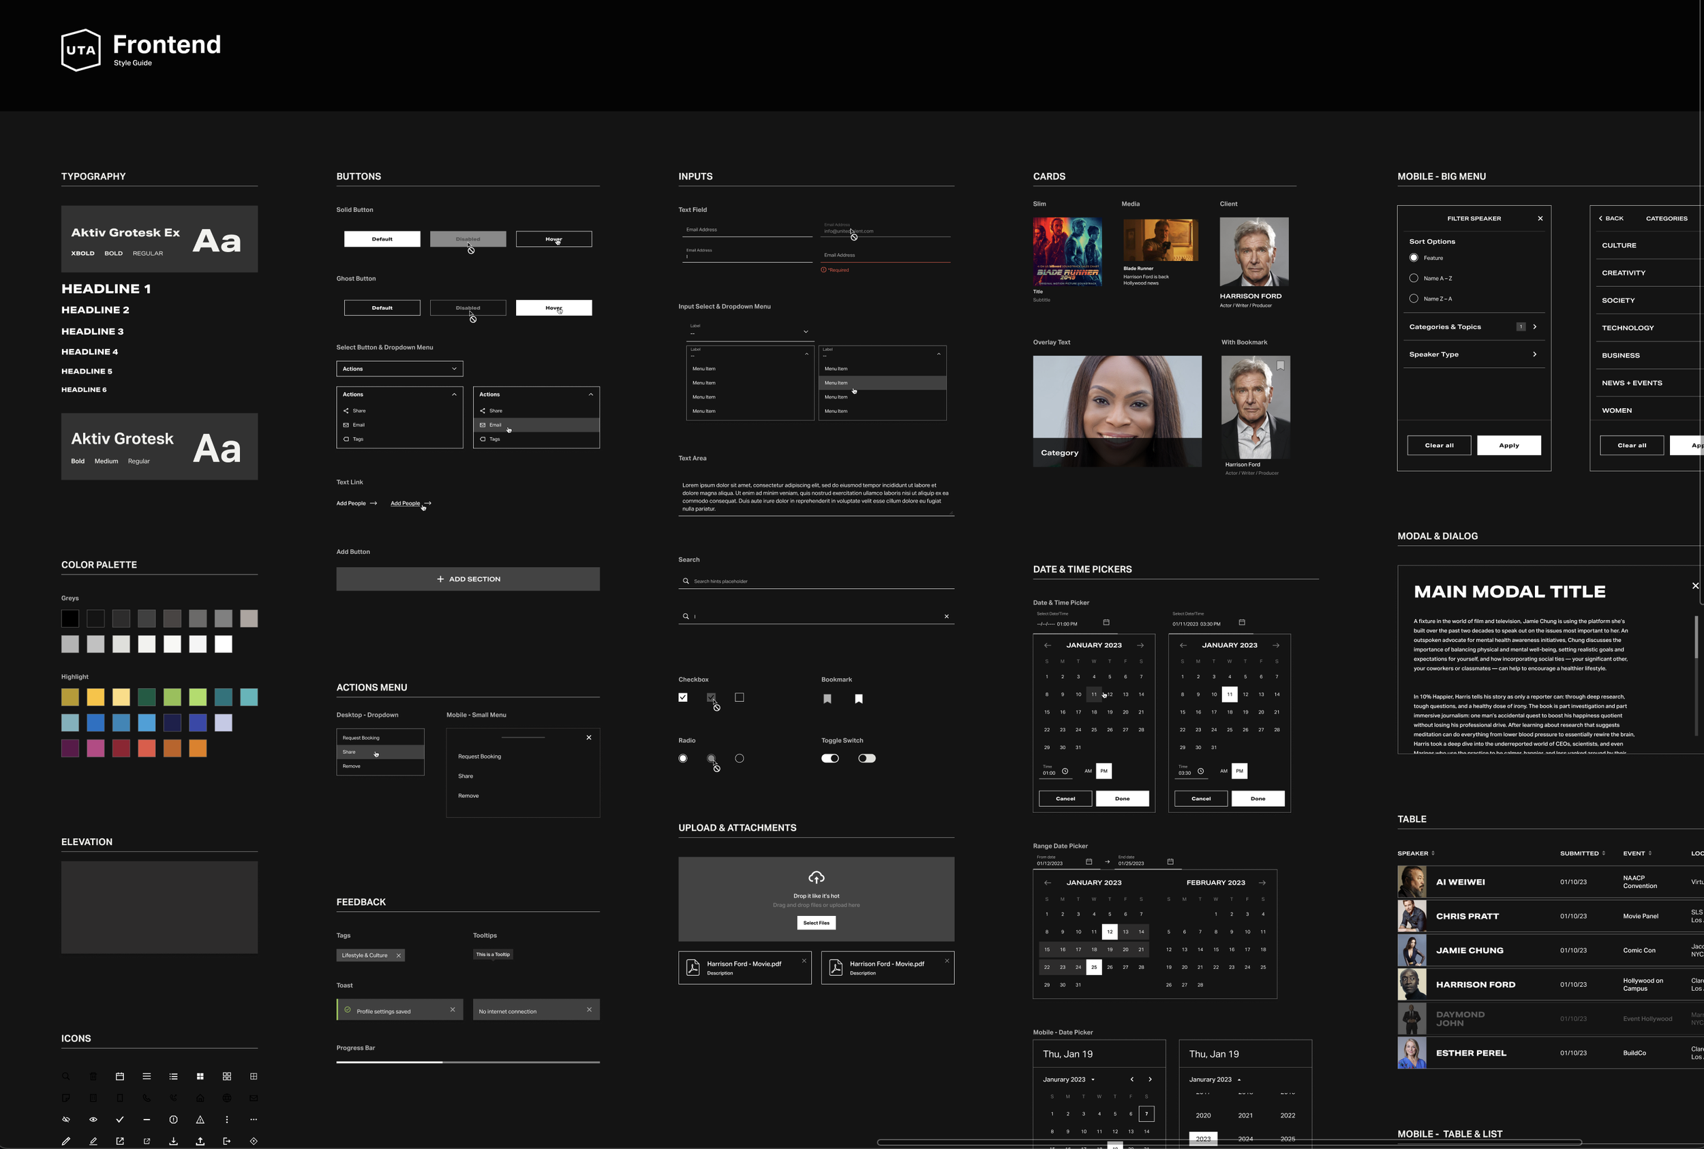Toggle the checked checkbox in Checkbox section
This screenshot has width=1704, height=1149.
click(x=682, y=697)
